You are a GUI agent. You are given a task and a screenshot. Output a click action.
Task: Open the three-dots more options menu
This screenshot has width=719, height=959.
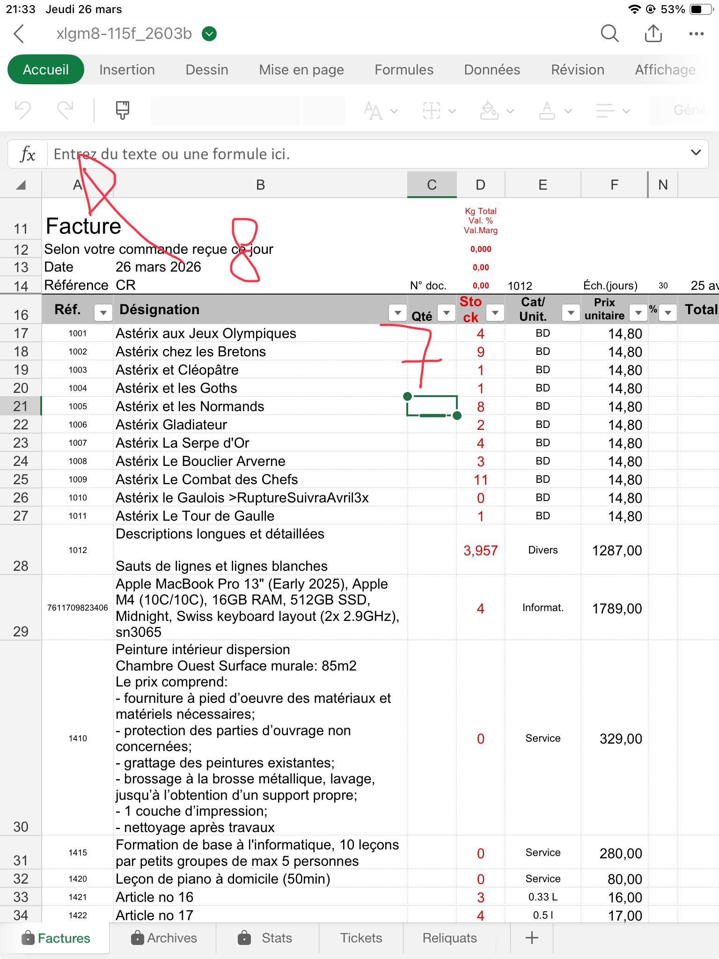click(x=696, y=34)
